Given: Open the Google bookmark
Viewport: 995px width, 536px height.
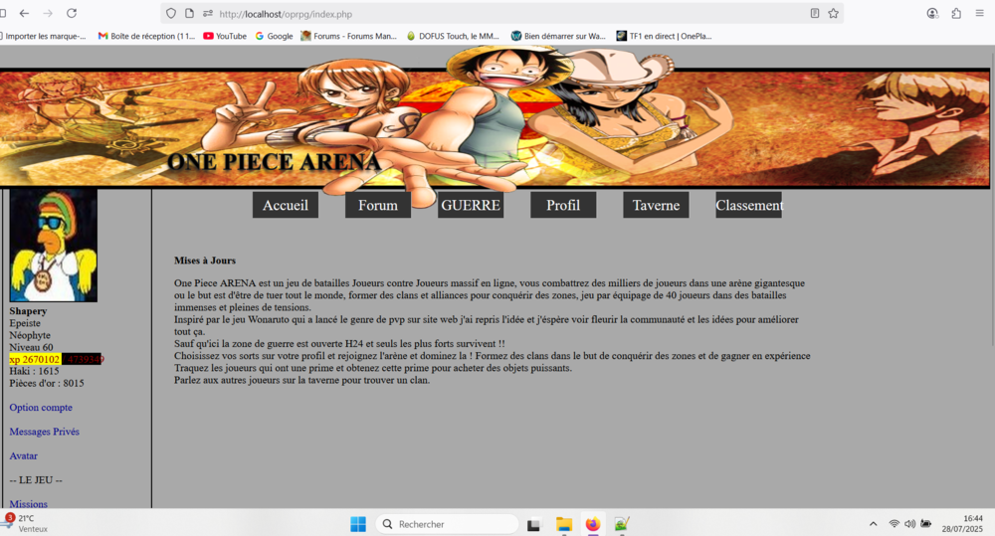Looking at the screenshot, I should (x=275, y=36).
